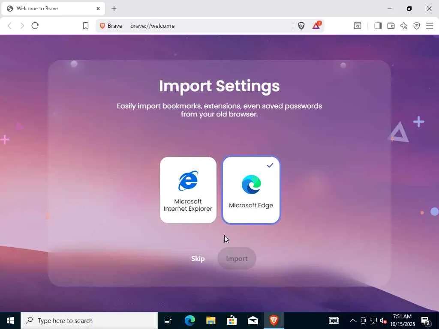Click the taskbar search box

tap(89, 320)
